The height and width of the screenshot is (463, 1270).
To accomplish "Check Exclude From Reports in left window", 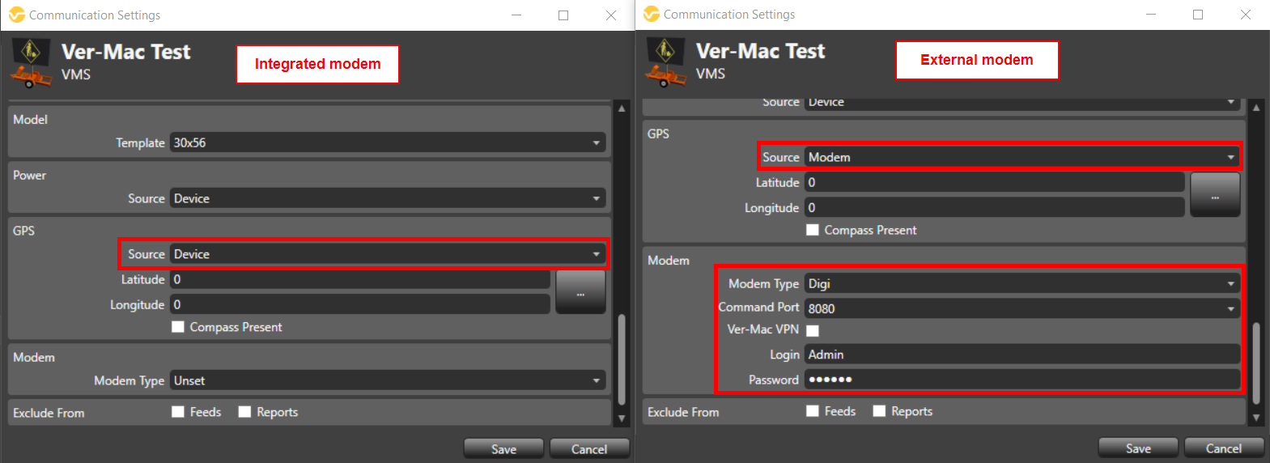I will click(x=244, y=412).
